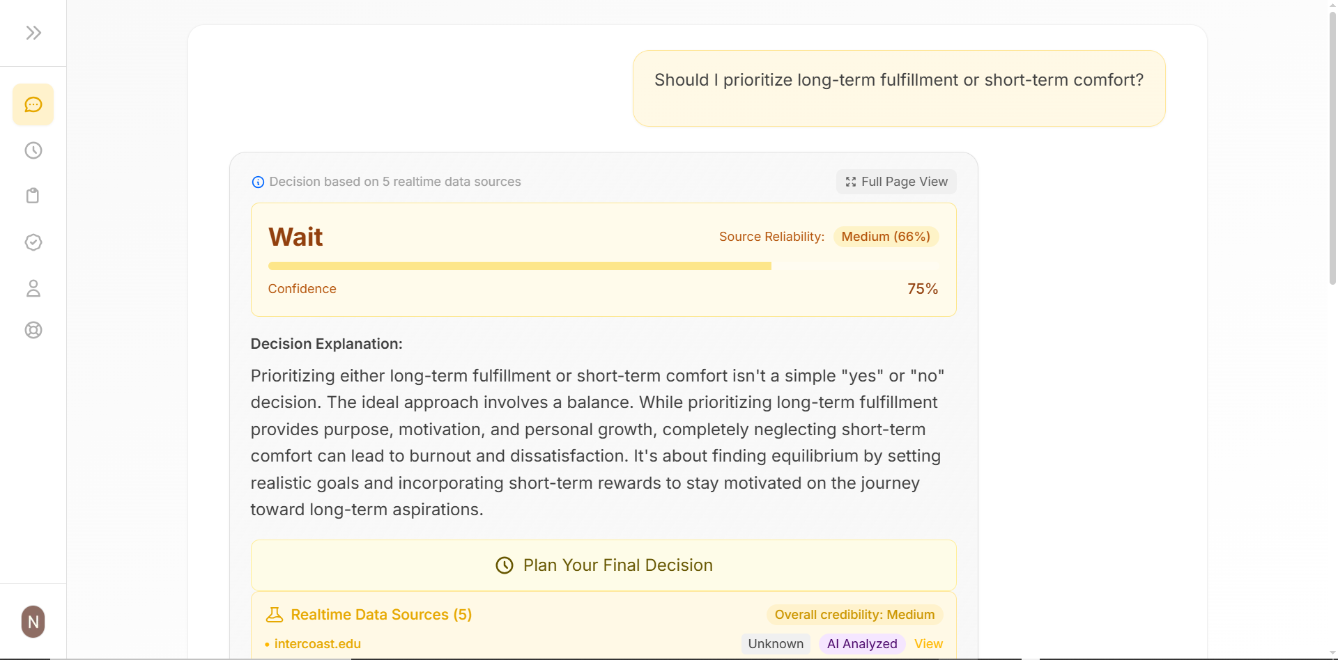The height and width of the screenshot is (660, 1338).
Task: Open the profile person icon
Action: 33,288
